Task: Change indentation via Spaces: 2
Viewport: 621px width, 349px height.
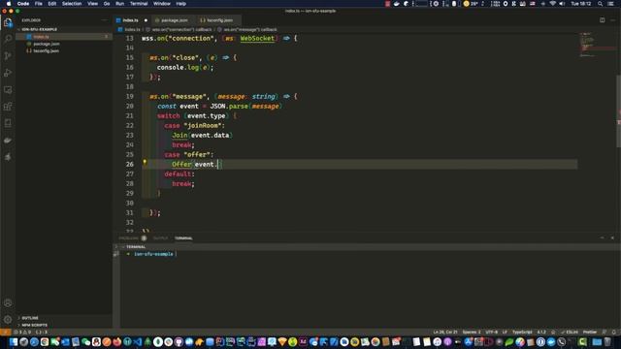Action: [472, 333]
